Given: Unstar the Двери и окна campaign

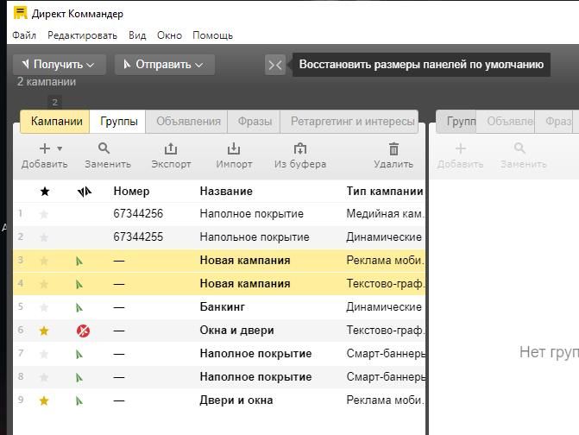Looking at the screenshot, I should click(x=44, y=400).
